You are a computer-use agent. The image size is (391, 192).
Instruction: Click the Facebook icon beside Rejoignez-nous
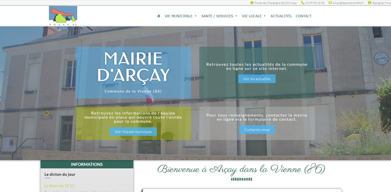[369, 3]
